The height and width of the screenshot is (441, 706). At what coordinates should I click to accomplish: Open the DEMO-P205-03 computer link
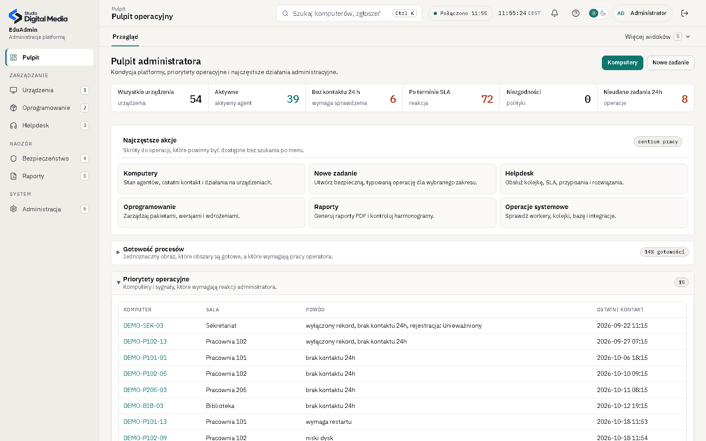(x=145, y=390)
